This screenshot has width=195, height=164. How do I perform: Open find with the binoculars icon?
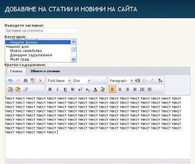[x=26, y=80]
